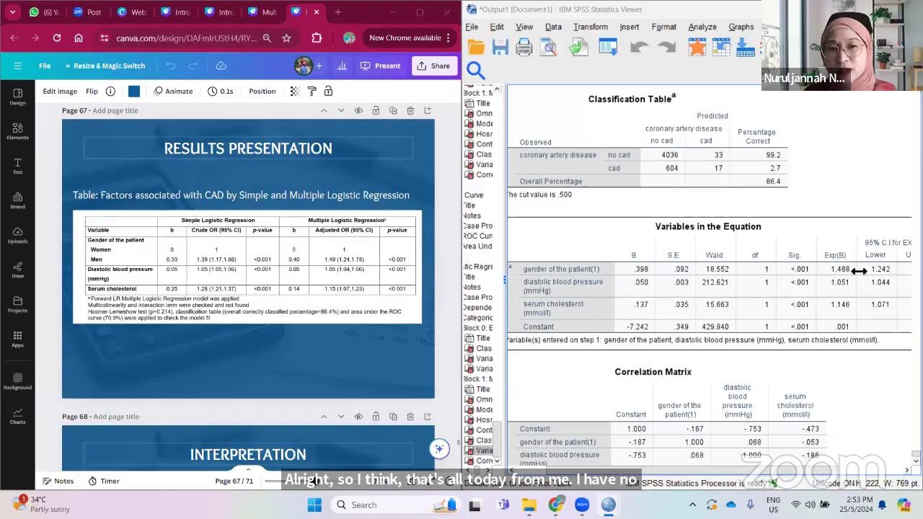The height and width of the screenshot is (519, 923).
Task: Open Elements panel in Canva sidebar
Action: click(17, 131)
